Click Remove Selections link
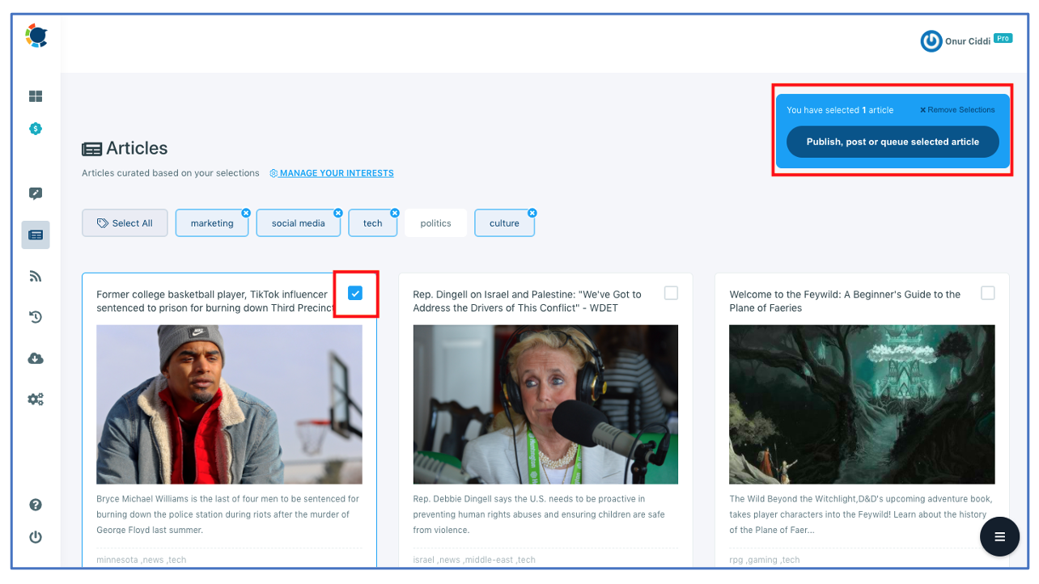Screen dimensions: 1039x584 (x=957, y=110)
